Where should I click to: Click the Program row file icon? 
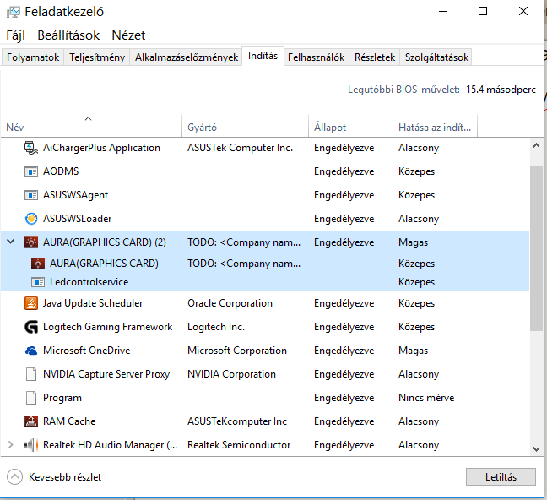[x=31, y=398]
